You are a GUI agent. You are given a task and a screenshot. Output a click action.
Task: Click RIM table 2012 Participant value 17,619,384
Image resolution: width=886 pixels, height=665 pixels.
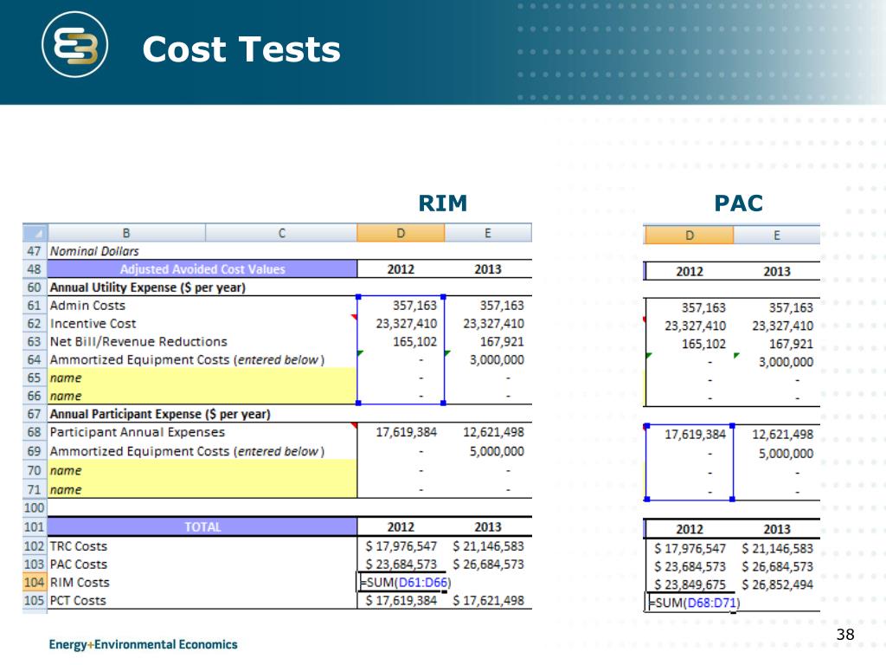(407, 432)
